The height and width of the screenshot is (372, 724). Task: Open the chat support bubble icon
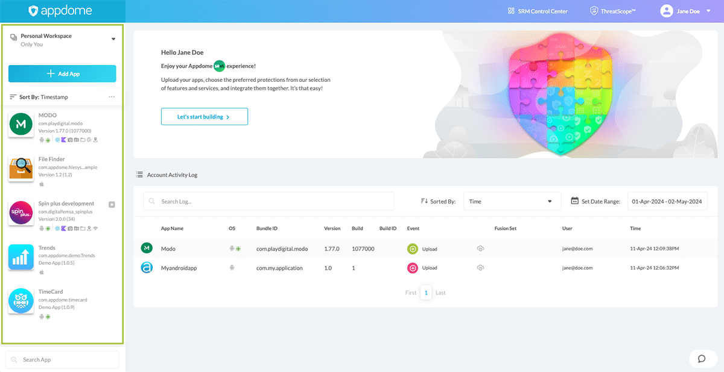pyautogui.click(x=702, y=359)
